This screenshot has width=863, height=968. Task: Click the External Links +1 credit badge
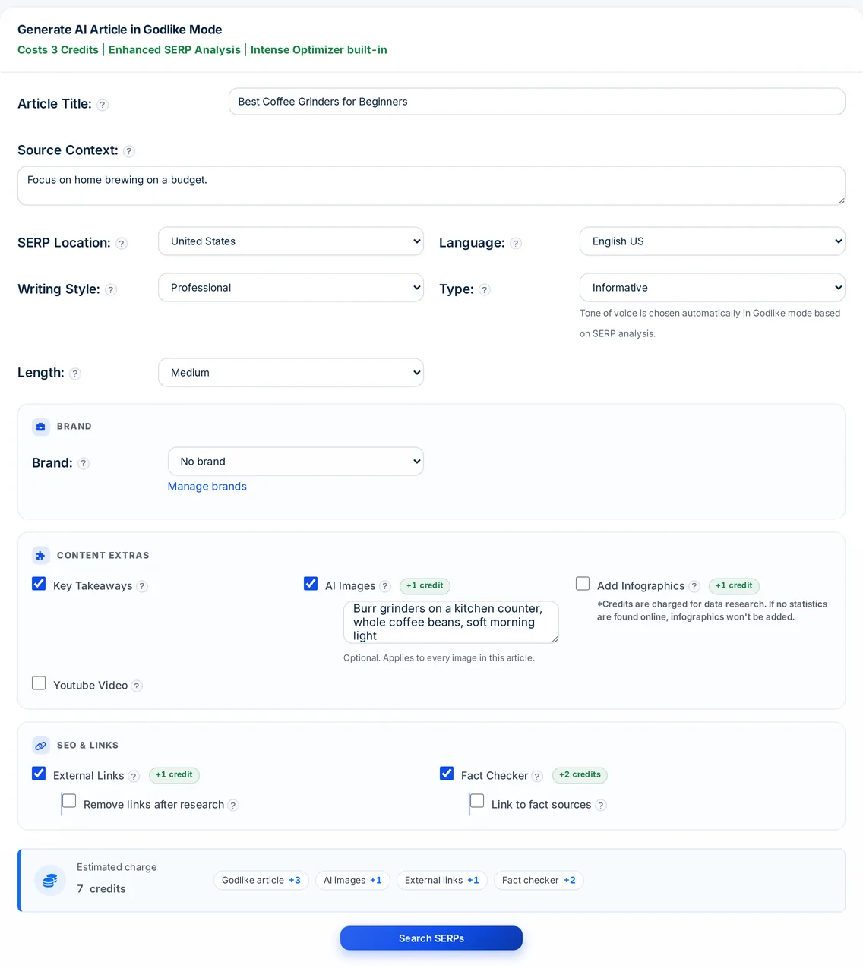[174, 775]
